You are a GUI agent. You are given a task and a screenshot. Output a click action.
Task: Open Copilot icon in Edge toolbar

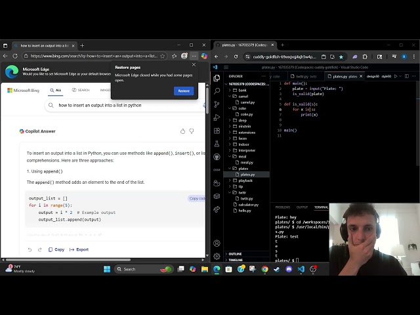click(x=204, y=56)
